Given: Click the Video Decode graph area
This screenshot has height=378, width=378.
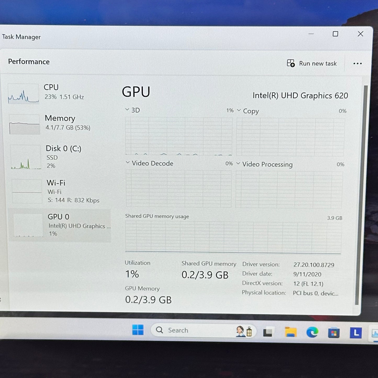Looking at the screenshot, I should [179, 188].
